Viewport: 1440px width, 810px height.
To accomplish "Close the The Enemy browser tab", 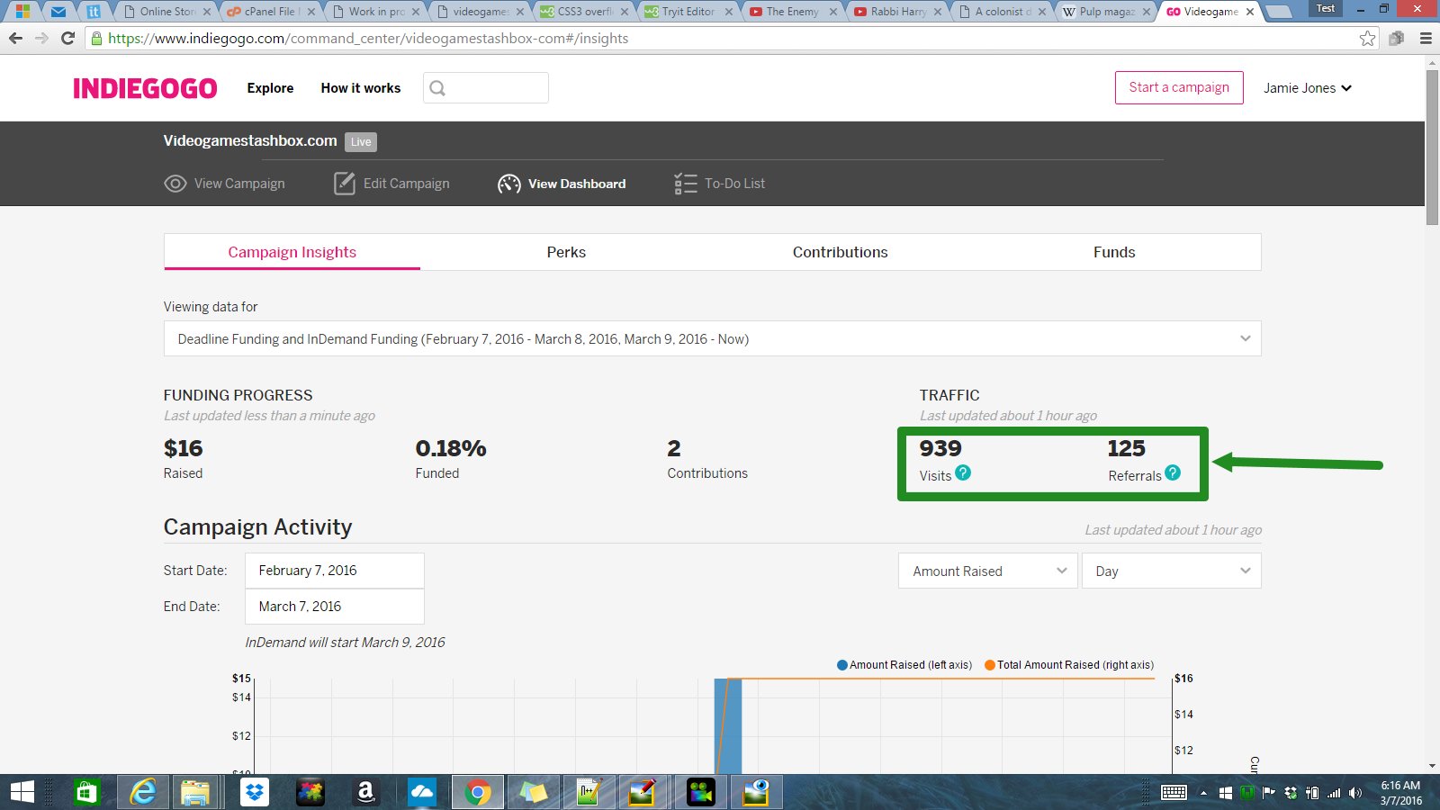I will [833, 12].
